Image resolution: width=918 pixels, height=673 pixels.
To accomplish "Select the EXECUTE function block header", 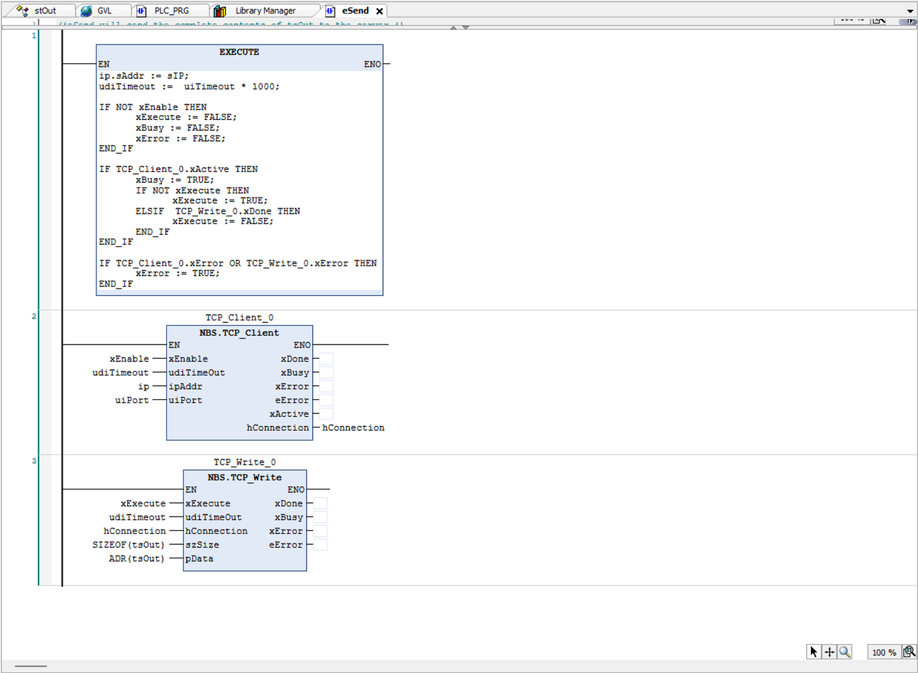I will (239, 52).
